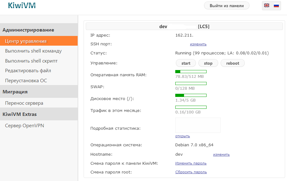Open "Выполнить shell команду" page
This screenshot has height=181, width=287.
[33, 51]
